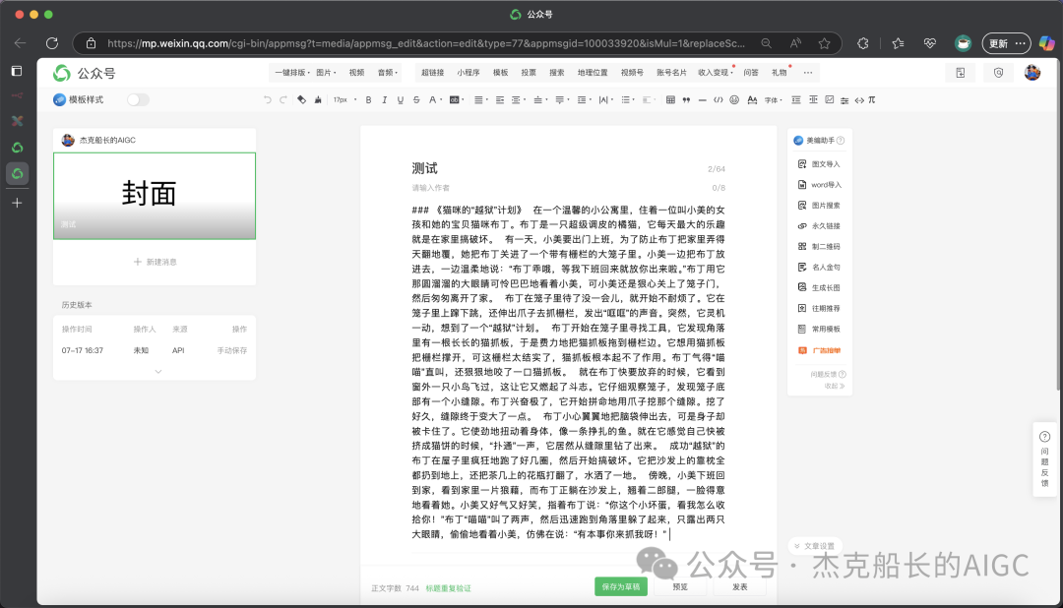Open the more (⋯) menu in the insert bar
1063x608 pixels.
(x=807, y=73)
